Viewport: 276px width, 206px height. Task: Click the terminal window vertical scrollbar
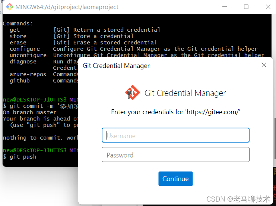pos(275,138)
